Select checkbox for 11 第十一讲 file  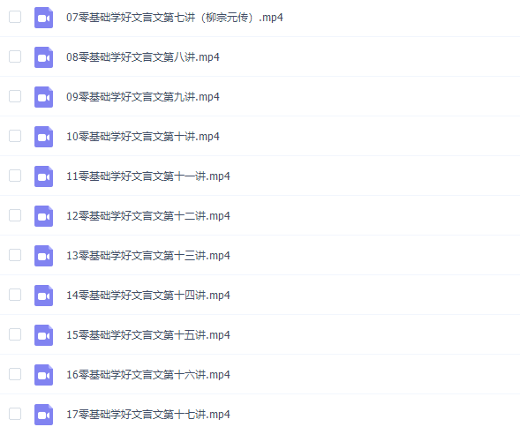pyautogui.click(x=15, y=176)
